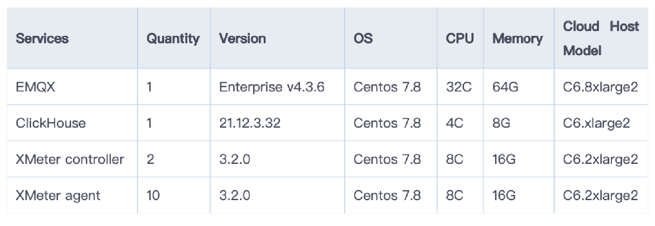Click the Quantity column header
The height and width of the screenshot is (226, 655).
[x=173, y=38]
